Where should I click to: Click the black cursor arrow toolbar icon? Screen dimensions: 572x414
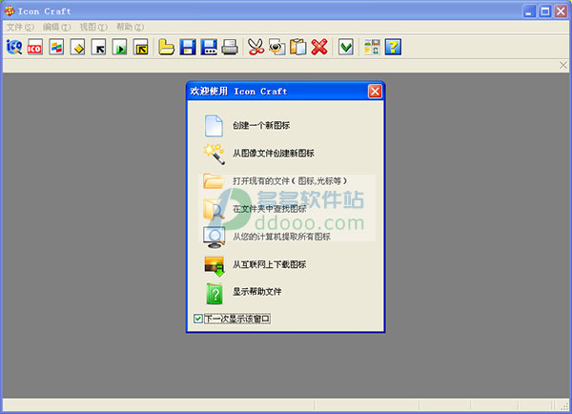pos(98,47)
